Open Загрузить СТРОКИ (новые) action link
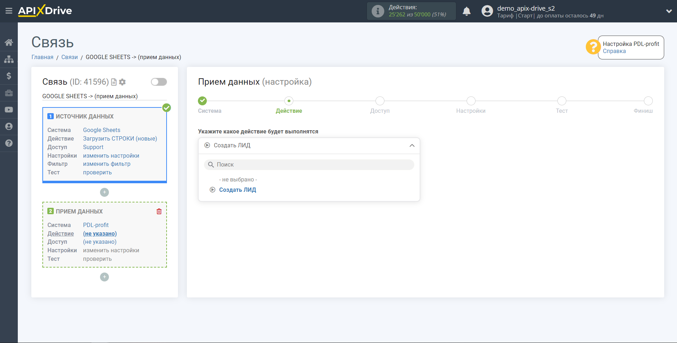677x343 pixels. (120, 139)
